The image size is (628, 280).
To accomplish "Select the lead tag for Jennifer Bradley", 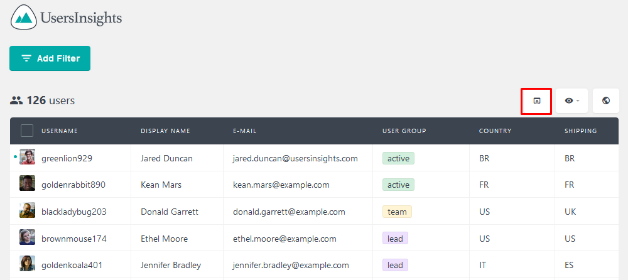I will click(395, 265).
